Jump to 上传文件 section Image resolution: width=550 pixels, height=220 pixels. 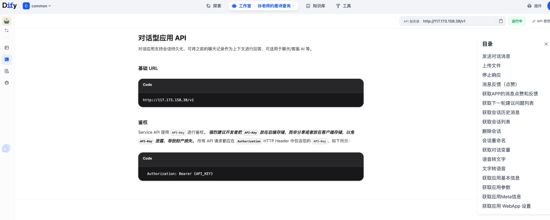[x=491, y=66]
